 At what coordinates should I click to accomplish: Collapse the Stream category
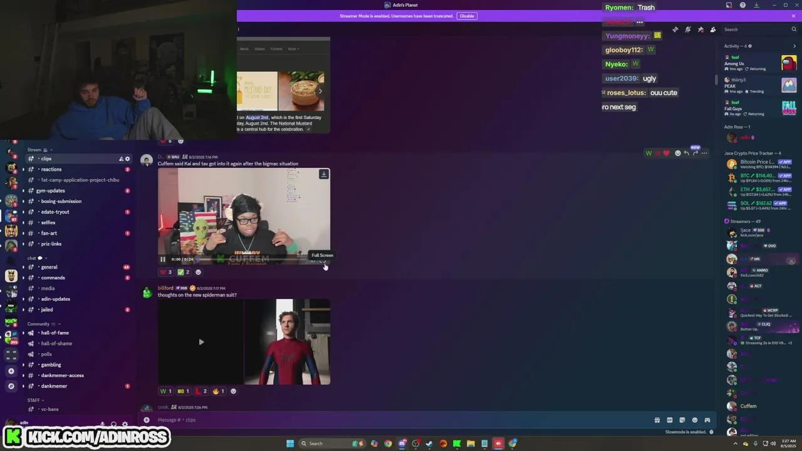(x=39, y=150)
